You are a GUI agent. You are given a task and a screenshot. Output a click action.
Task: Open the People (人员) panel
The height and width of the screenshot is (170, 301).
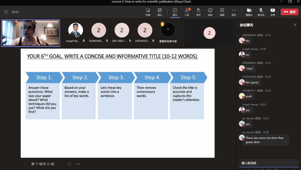[187, 12]
